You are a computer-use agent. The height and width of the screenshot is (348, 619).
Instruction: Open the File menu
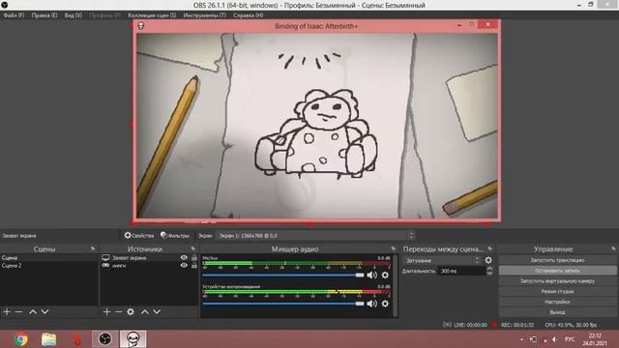coord(14,15)
